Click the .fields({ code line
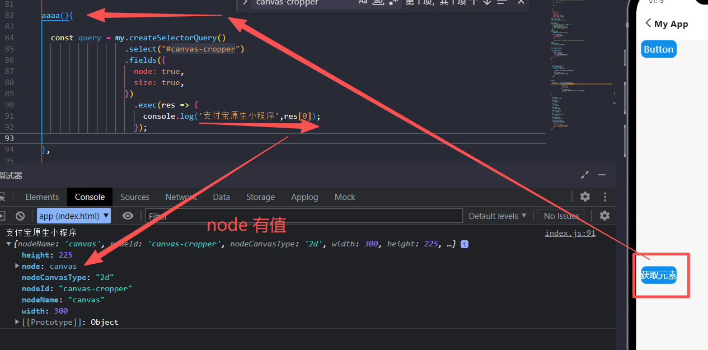 (146, 60)
